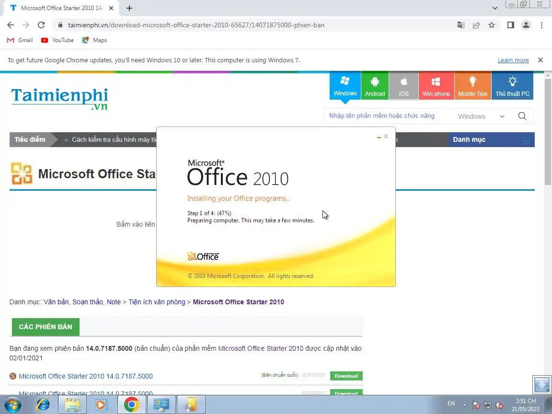This screenshot has width=552, height=414.
Task: Open the installer taskbar icon
Action: point(191,404)
